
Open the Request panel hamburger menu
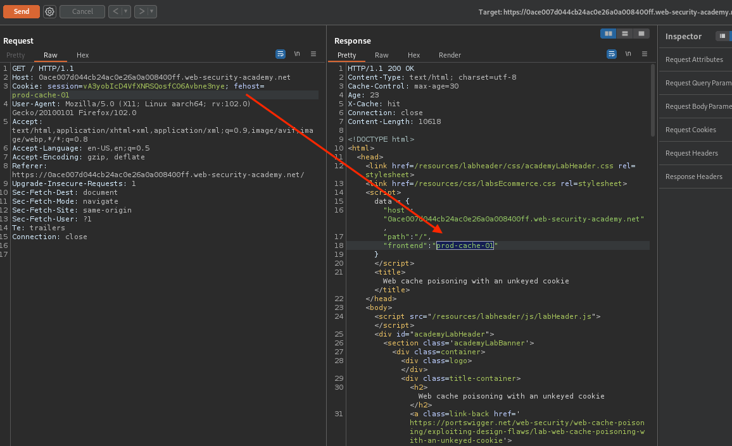click(x=313, y=54)
